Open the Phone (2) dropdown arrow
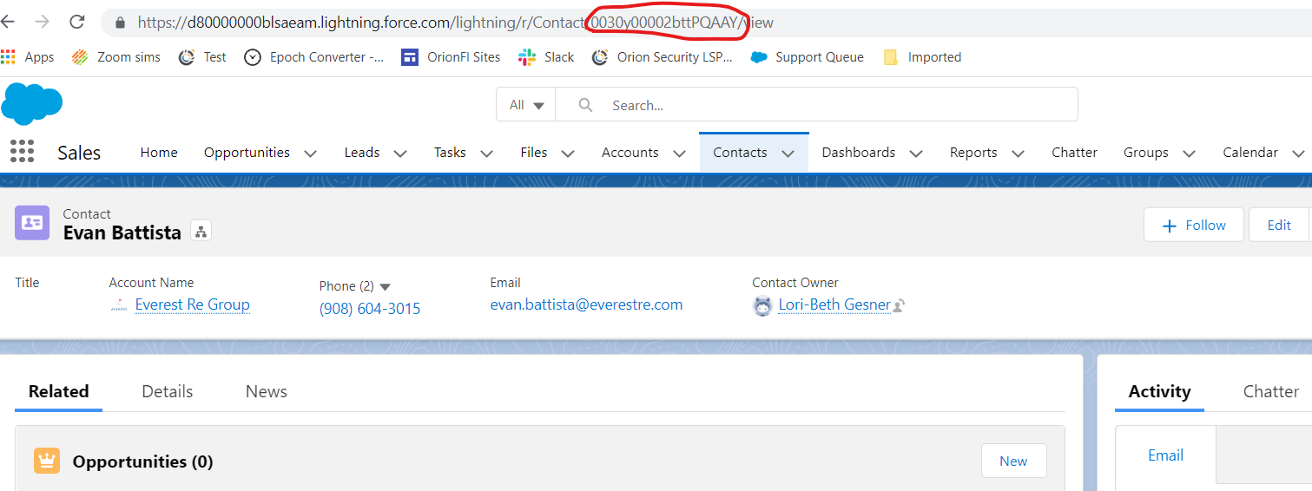Image resolution: width=1312 pixels, height=491 pixels. (x=386, y=287)
